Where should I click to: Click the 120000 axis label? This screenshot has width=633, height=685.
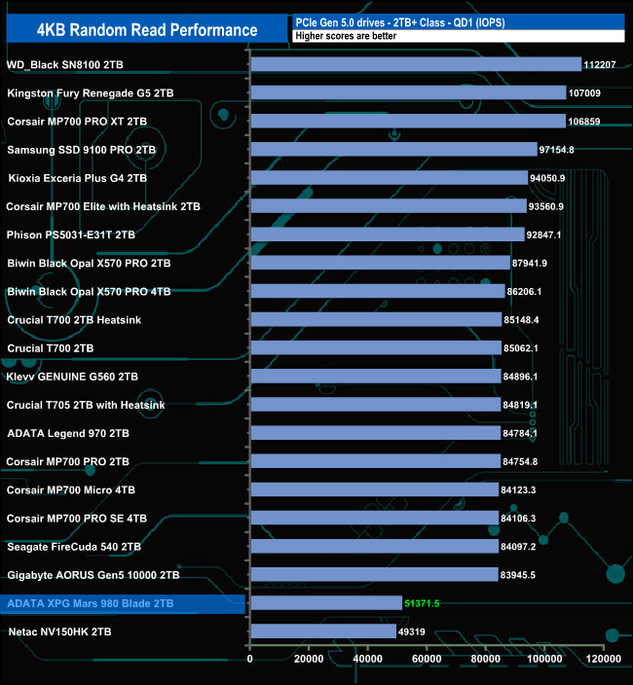[x=603, y=659]
